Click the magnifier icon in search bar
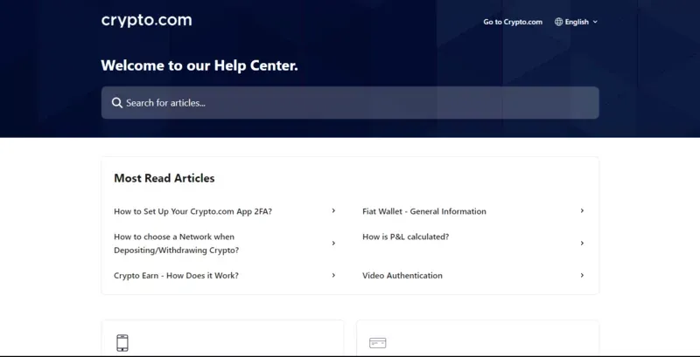The width and height of the screenshot is (700, 357). coord(117,103)
